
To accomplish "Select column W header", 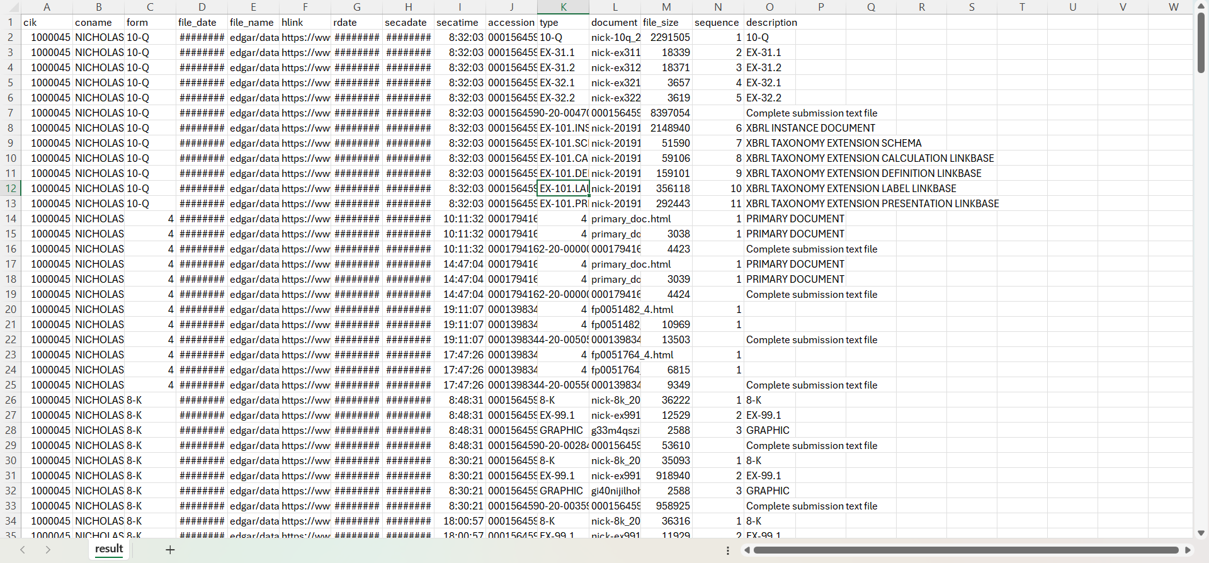I will tap(1173, 7).
